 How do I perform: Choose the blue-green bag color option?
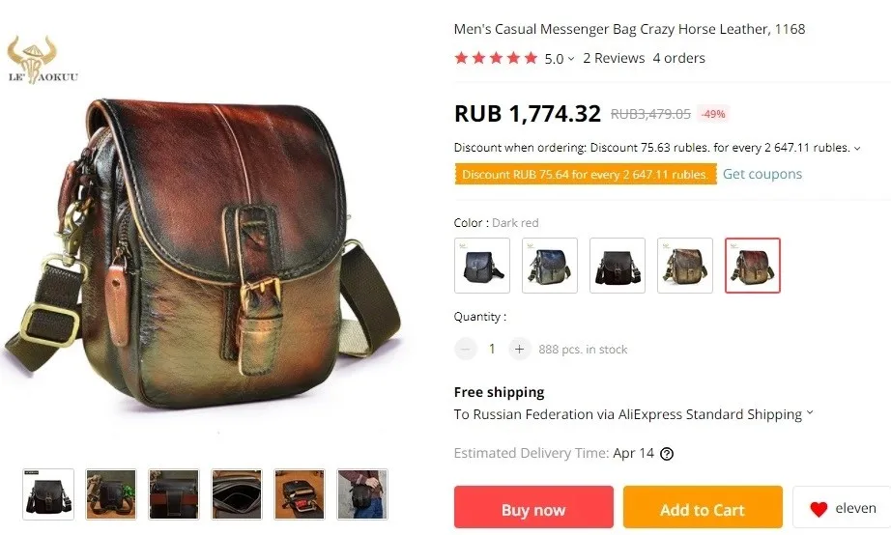tap(550, 266)
